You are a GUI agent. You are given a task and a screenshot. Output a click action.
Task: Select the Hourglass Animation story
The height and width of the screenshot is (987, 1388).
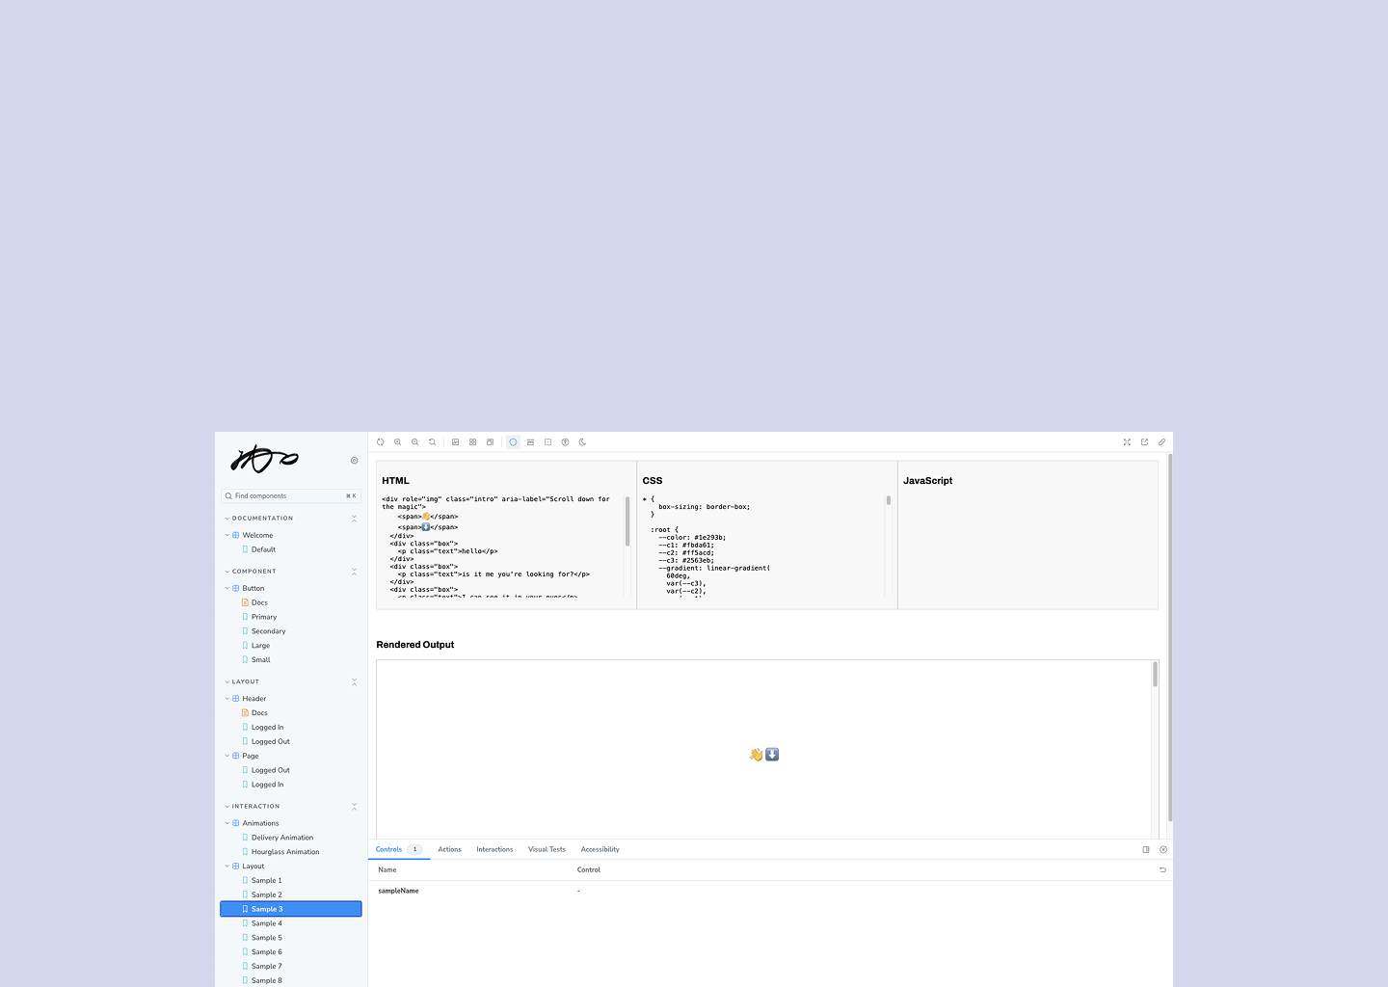click(x=285, y=852)
